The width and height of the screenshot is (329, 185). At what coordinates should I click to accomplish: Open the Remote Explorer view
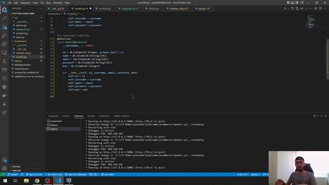(x=4, y=52)
